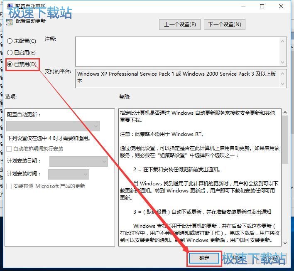The height and width of the screenshot is (271, 294).
Task: Click the help panel scrollbar thumb
Action: pos(285,139)
